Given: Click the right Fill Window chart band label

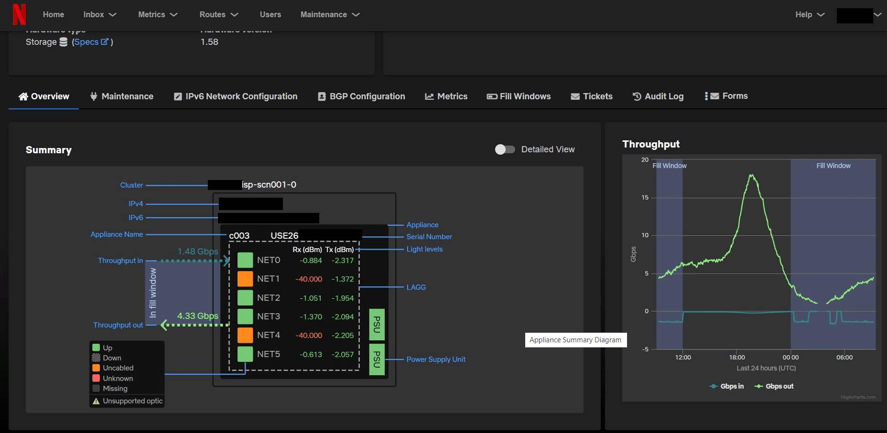Looking at the screenshot, I should [x=833, y=166].
